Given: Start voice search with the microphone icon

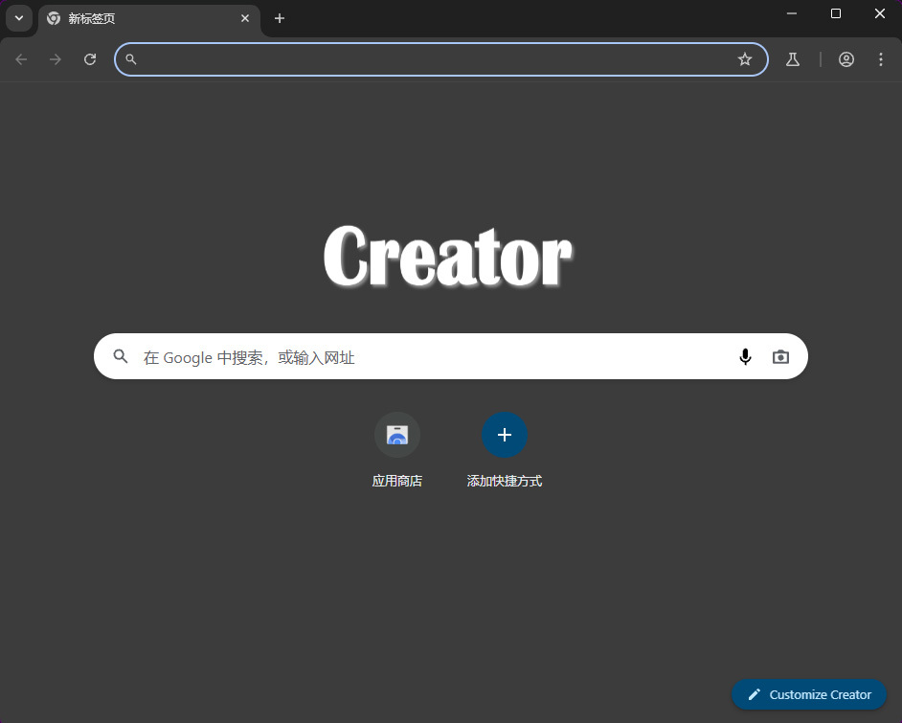Looking at the screenshot, I should [745, 356].
